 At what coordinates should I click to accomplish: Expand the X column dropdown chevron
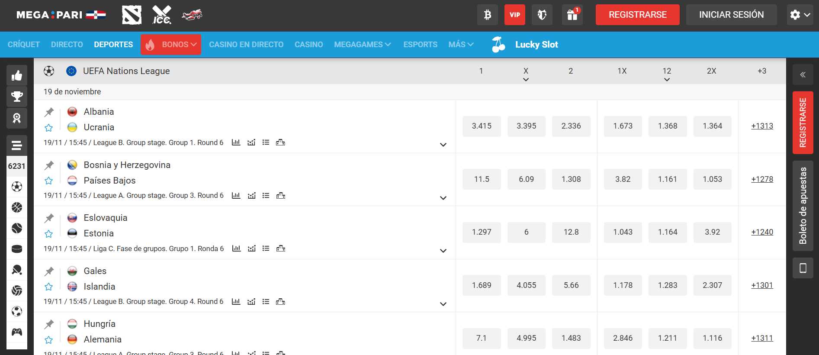coord(526,80)
